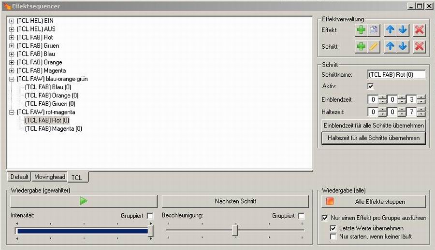The width and height of the screenshot is (435, 250).
Task: Add a new effect with green plus
Action: click(361, 30)
